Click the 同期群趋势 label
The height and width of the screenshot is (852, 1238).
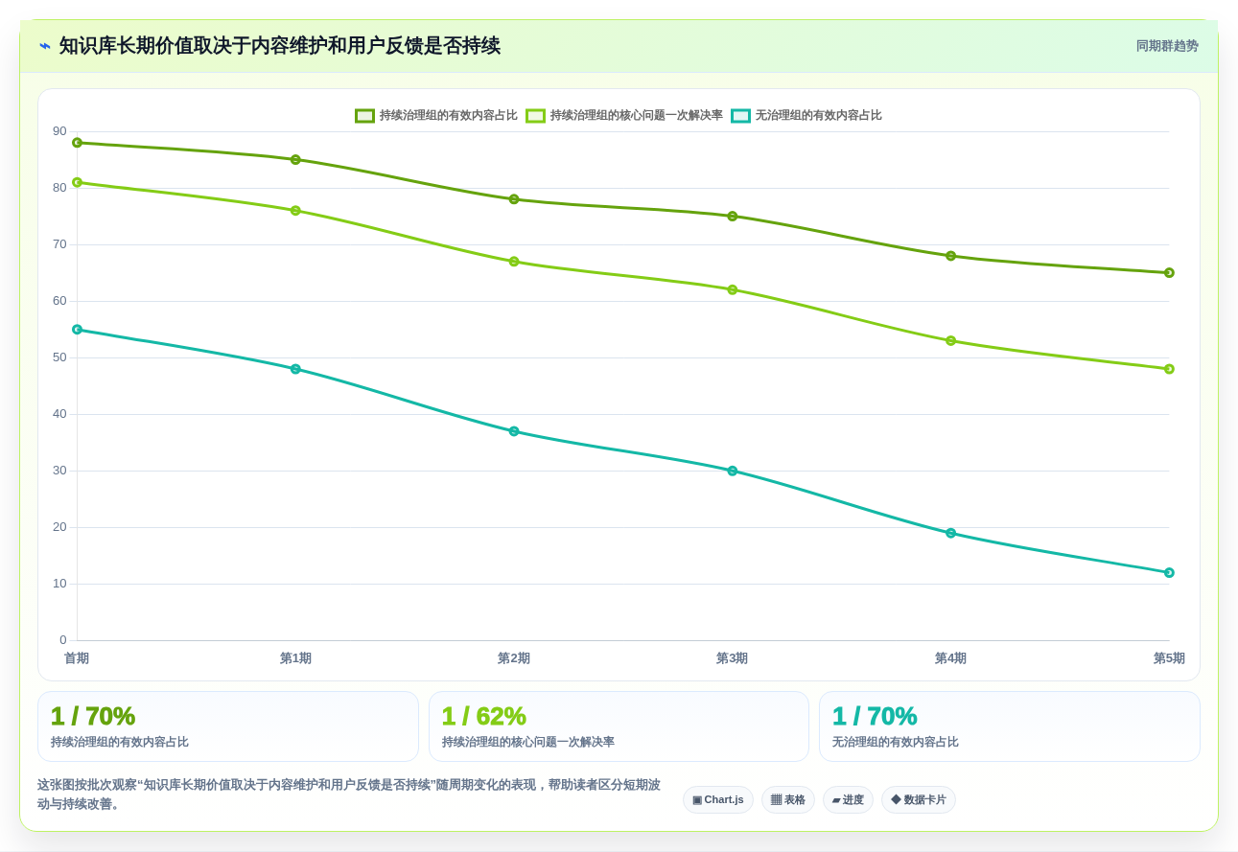[1167, 46]
